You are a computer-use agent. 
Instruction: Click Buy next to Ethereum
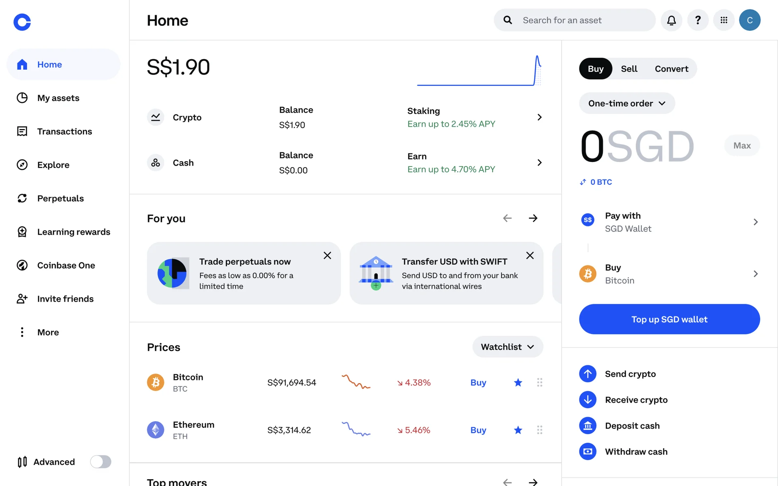tap(478, 430)
